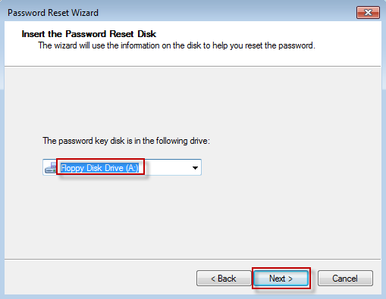Image resolution: width=386 pixels, height=299 pixels.
Task: Click the floppy drive icon in combo box
Action: tap(51, 168)
